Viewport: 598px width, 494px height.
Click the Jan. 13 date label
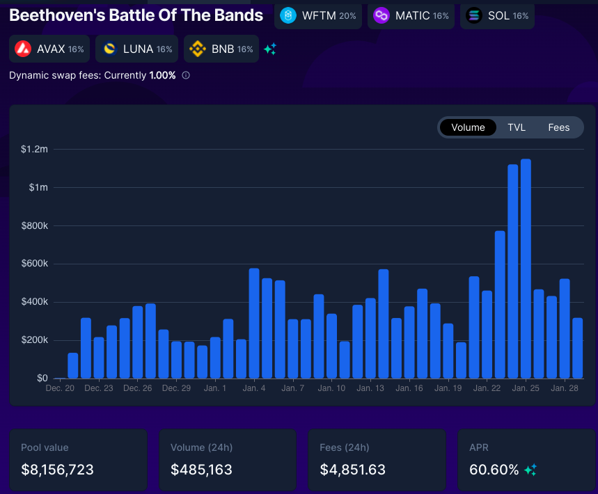(x=370, y=388)
